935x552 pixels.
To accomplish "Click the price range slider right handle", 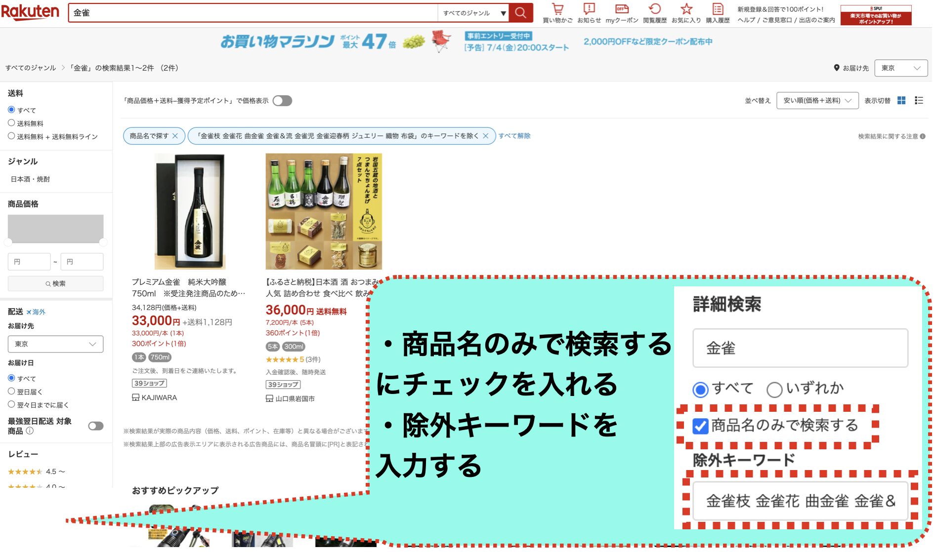I will (x=103, y=242).
